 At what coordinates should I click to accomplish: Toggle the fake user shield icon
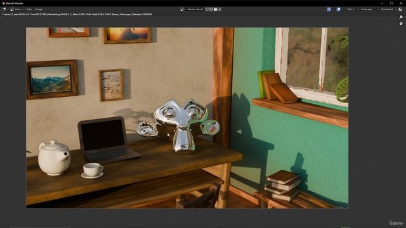click(207, 9)
